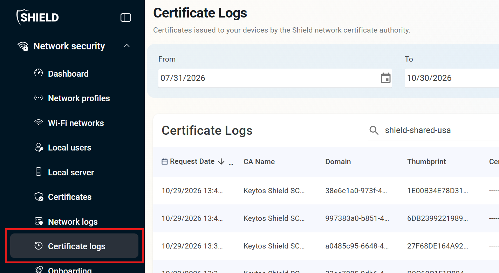Select thumbprint cell 27F68DE164A92…
Image resolution: width=499 pixels, height=273 pixels.
437,246
